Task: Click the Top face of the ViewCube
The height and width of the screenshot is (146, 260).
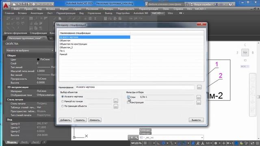Action: pos(245,52)
